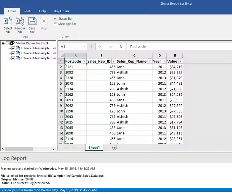The width and height of the screenshot is (232, 194).
Task: Select row 5 header
Action: (61, 83)
